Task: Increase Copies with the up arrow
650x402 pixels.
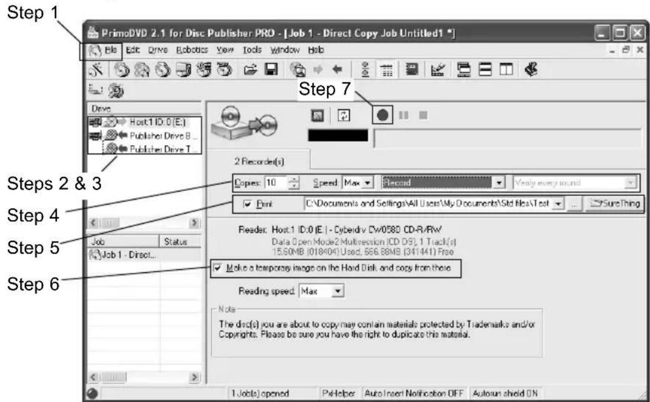Action: tap(294, 179)
